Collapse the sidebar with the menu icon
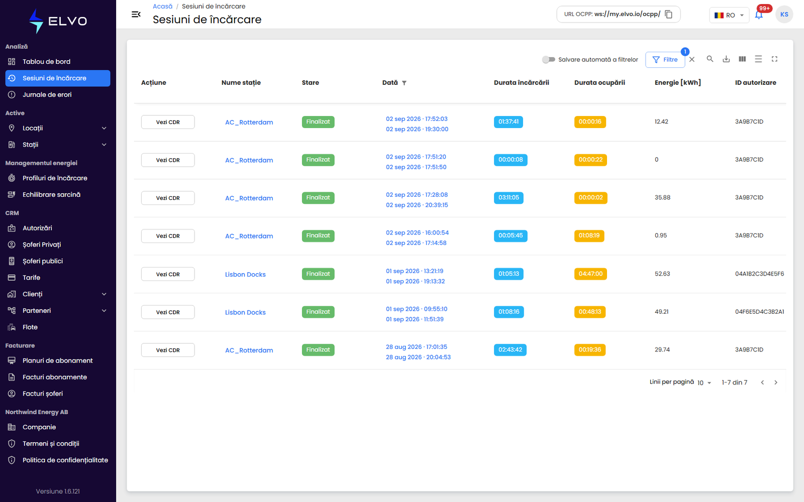Image resolution: width=804 pixels, height=502 pixels. pos(136,14)
